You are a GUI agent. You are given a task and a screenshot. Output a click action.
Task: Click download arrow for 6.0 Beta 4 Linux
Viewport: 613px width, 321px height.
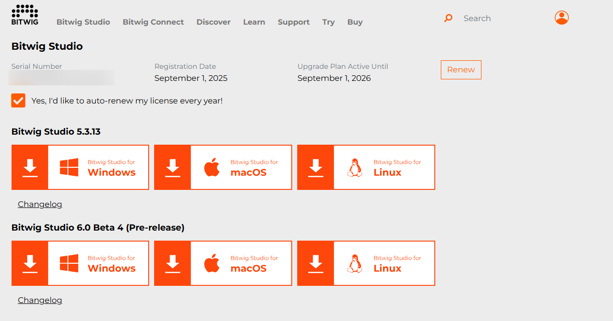coord(315,263)
